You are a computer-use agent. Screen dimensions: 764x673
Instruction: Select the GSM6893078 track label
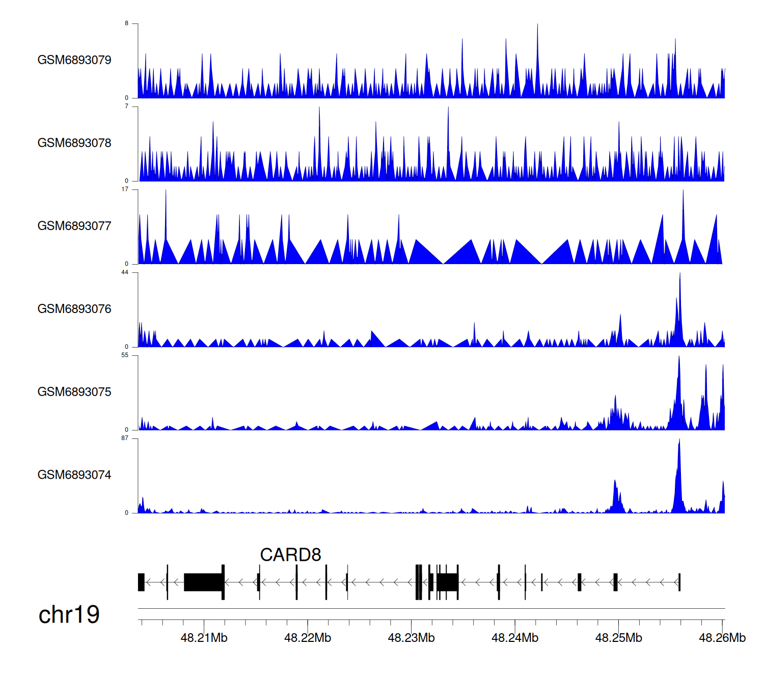[x=74, y=143]
